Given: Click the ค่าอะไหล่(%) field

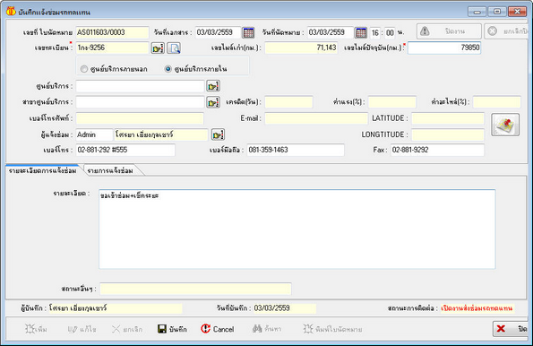Looking at the screenshot, I should (x=496, y=102).
